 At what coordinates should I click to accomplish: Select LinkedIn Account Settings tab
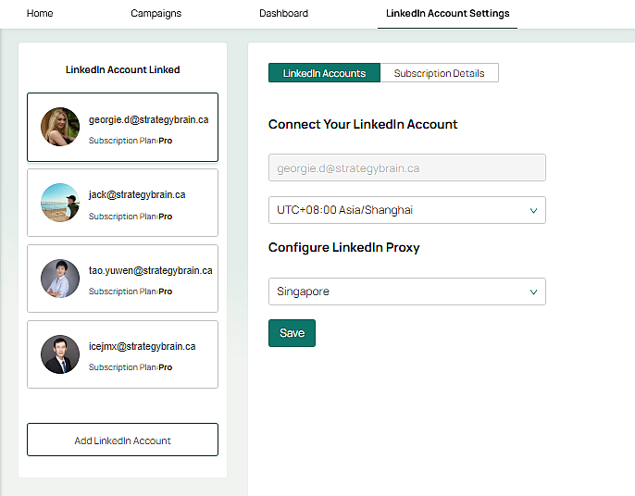pyautogui.click(x=447, y=13)
